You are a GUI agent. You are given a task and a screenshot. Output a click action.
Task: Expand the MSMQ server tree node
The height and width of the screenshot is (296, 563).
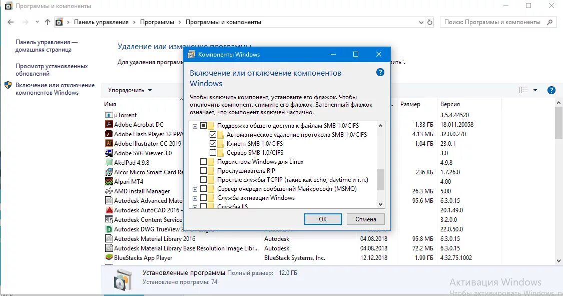[195, 189]
